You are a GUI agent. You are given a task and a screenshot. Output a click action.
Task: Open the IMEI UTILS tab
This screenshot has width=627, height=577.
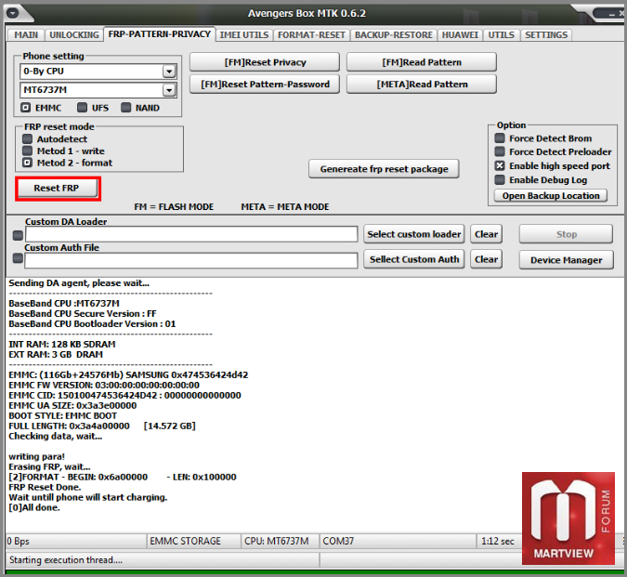point(244,35)
